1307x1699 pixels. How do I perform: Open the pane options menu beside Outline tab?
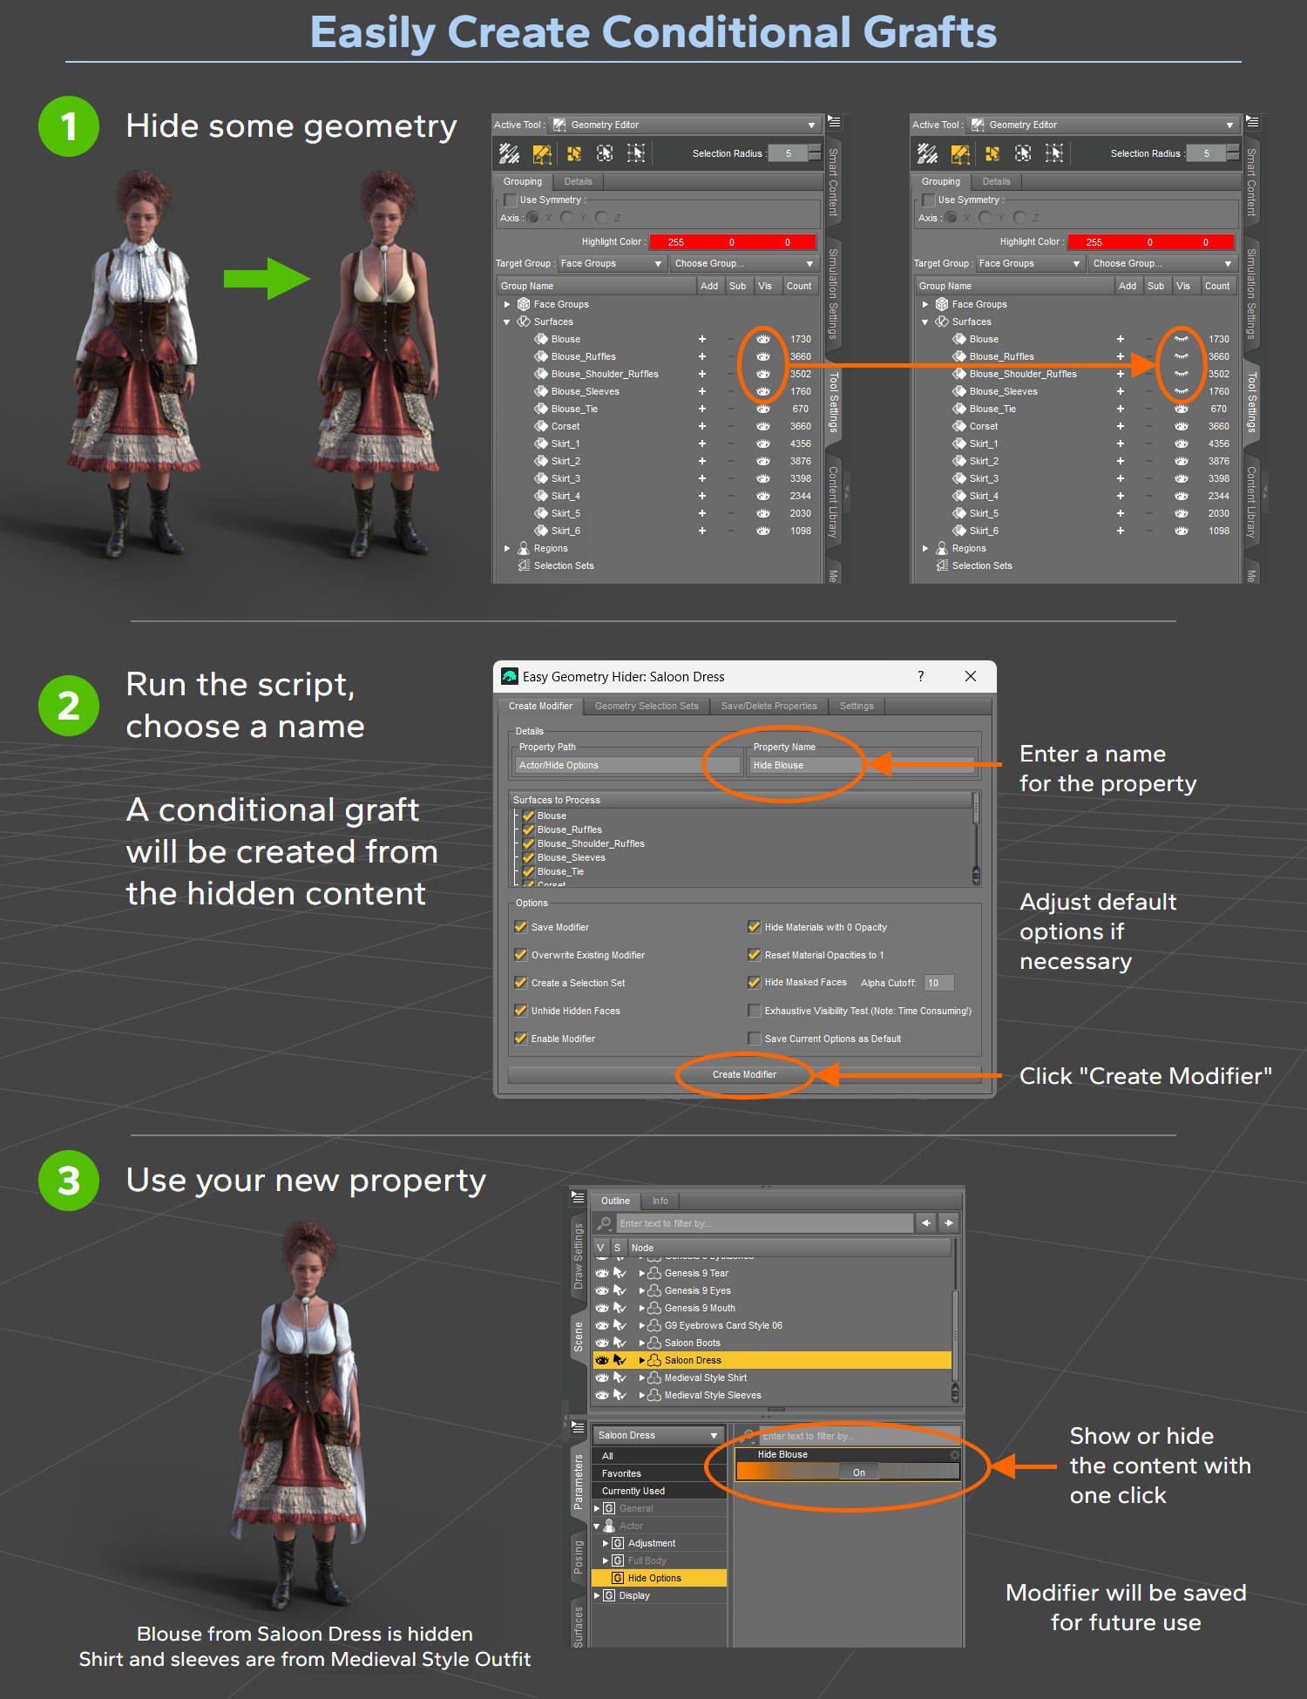tap(578, 1198)
